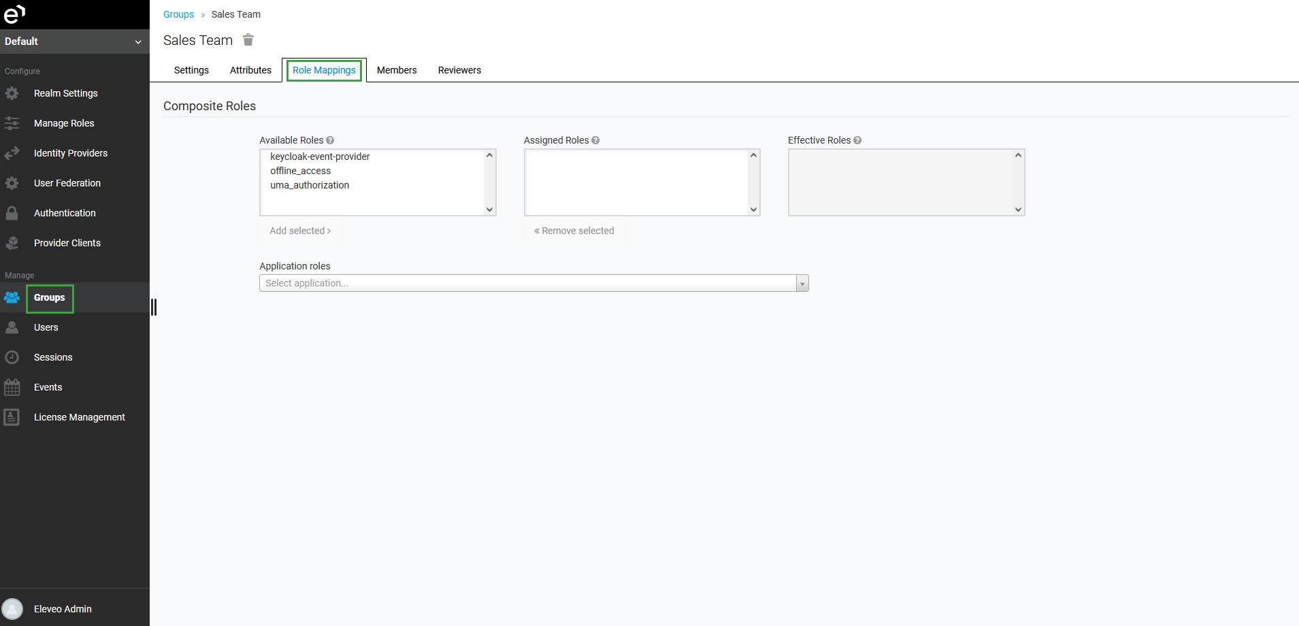Viewport: 1299px width, 626px height.
Task: Click the Identity Providers arrows icon
Action: (12, 153)
